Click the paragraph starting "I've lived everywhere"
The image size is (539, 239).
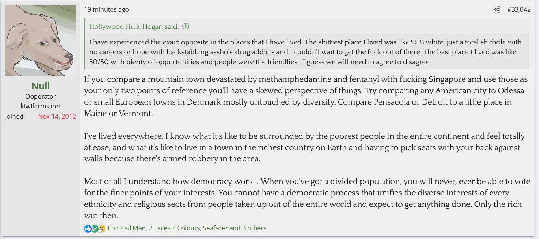pyautogui.click(x=304, y=147)
